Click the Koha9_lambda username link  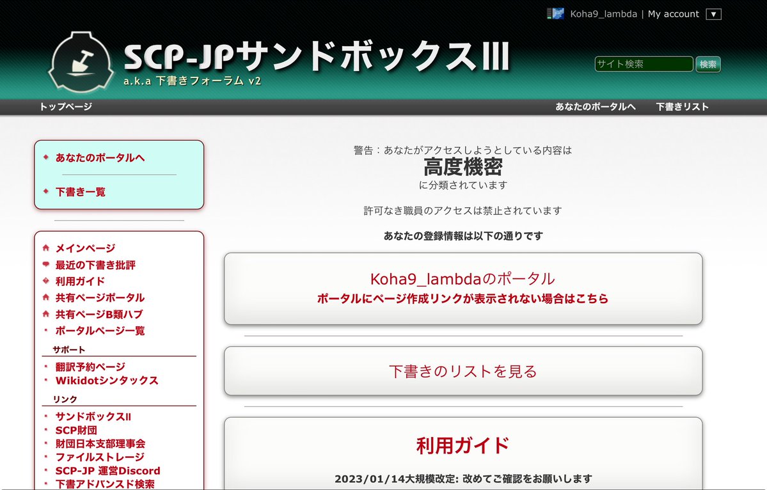pyautogui.click(x=604, y=14)
